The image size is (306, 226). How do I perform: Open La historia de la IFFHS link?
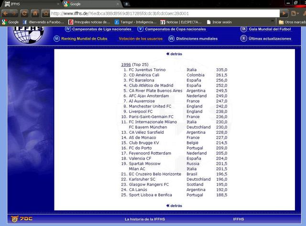(145, 219)
